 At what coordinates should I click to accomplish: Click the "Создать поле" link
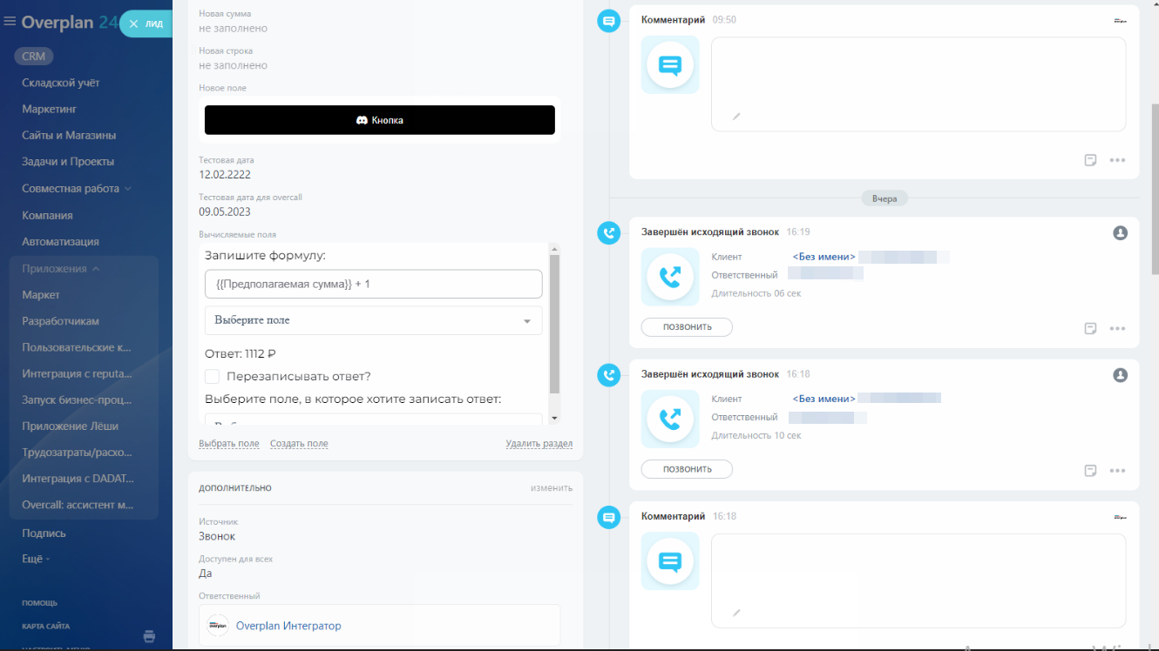299,444
